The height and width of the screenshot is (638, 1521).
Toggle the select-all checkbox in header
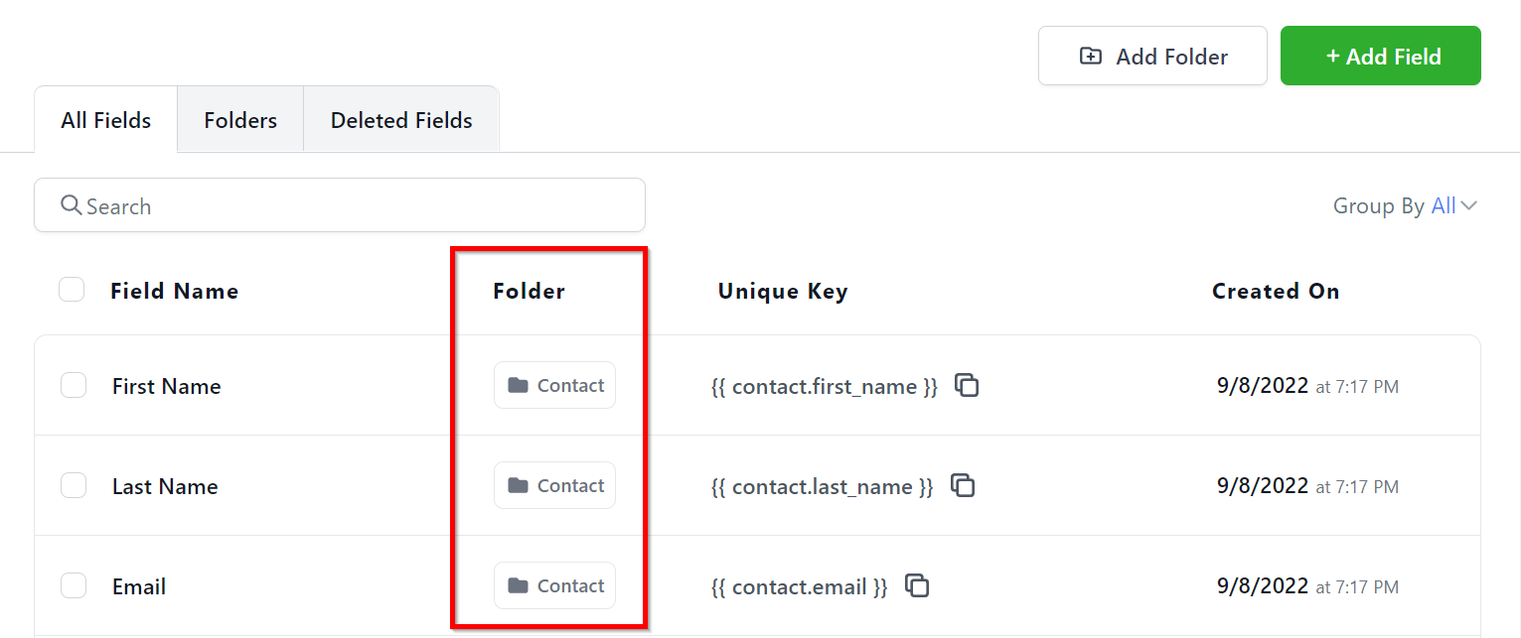[72, 290]
